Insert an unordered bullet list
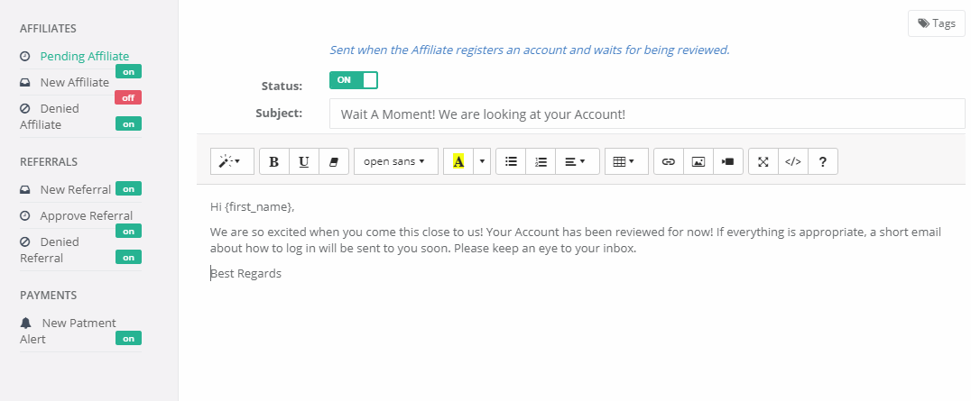This screenshot has width=971, height=401. tap(511, 161)
